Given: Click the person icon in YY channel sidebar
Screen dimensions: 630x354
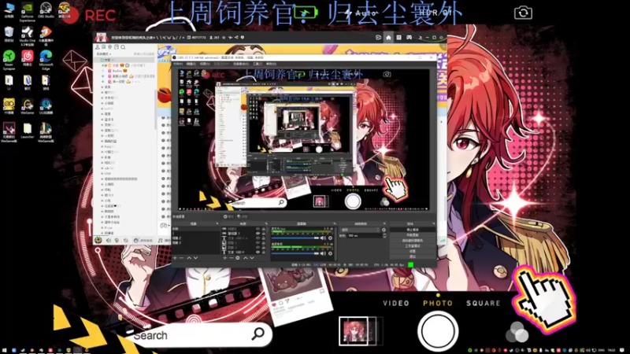Looking at the screenshot, I should (98, 47).
